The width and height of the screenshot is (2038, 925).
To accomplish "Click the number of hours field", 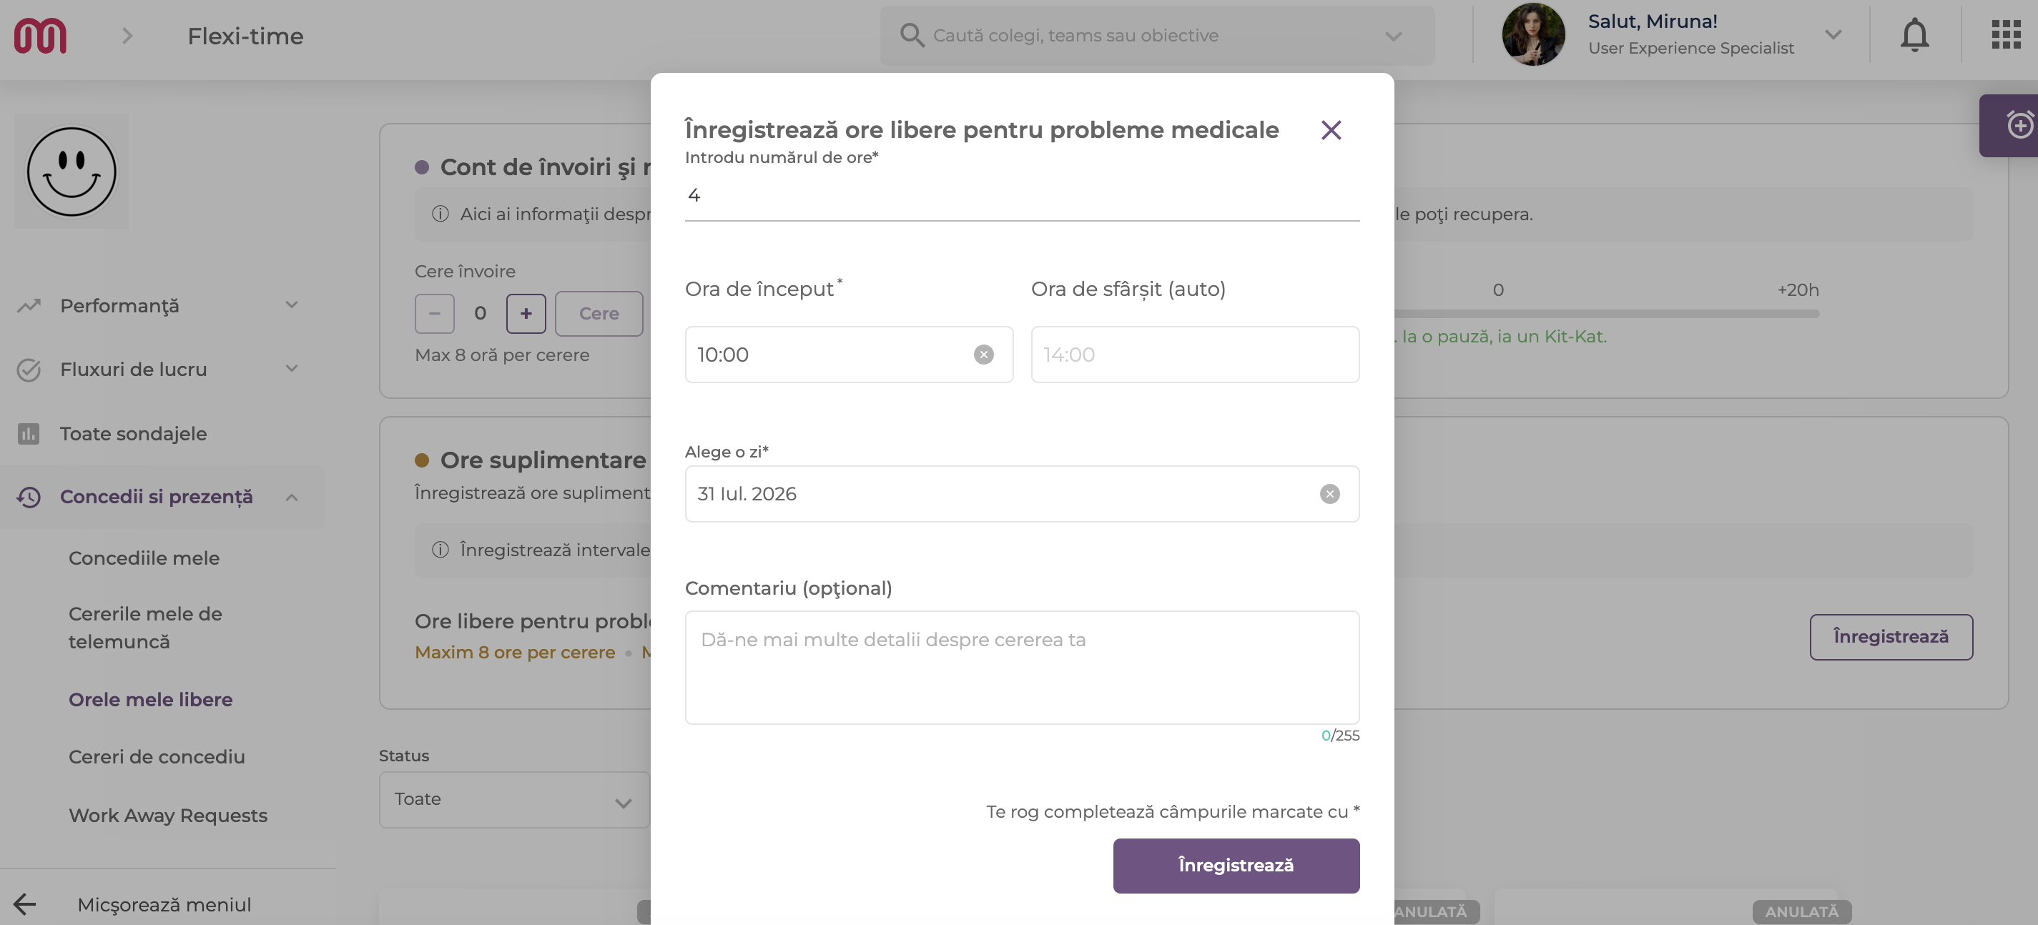I will tap(1022, 195).
